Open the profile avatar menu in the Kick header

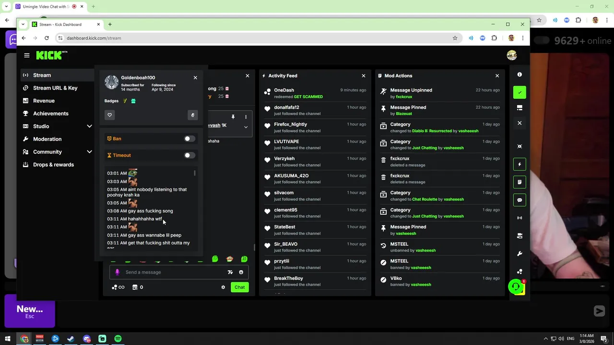point(512,55)
